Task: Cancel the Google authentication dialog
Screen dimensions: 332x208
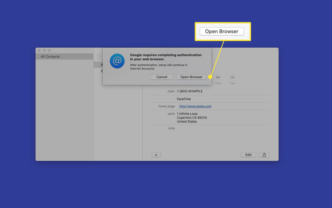Action: click(x=162, y=77)
